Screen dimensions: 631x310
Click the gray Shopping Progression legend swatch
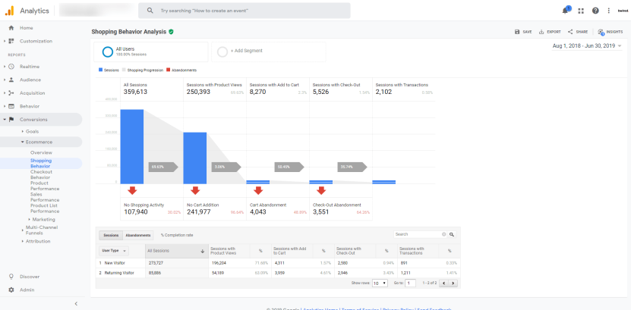[x=124, y=70]
